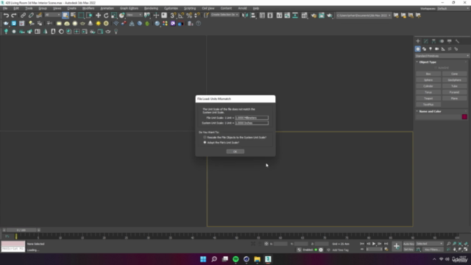The height and width of the screenshot is (265, 471).
Task: Open the Workspaces Default dropdown
Action: pyautogui.click(x=453, y=8)
